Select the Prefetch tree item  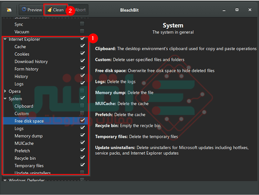click(x=22, y=151)
